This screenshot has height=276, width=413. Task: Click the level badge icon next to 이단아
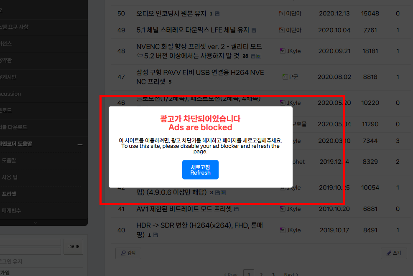281,13
